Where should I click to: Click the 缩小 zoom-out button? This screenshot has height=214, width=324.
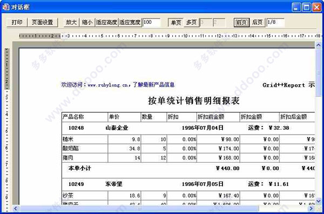[87, 22]
